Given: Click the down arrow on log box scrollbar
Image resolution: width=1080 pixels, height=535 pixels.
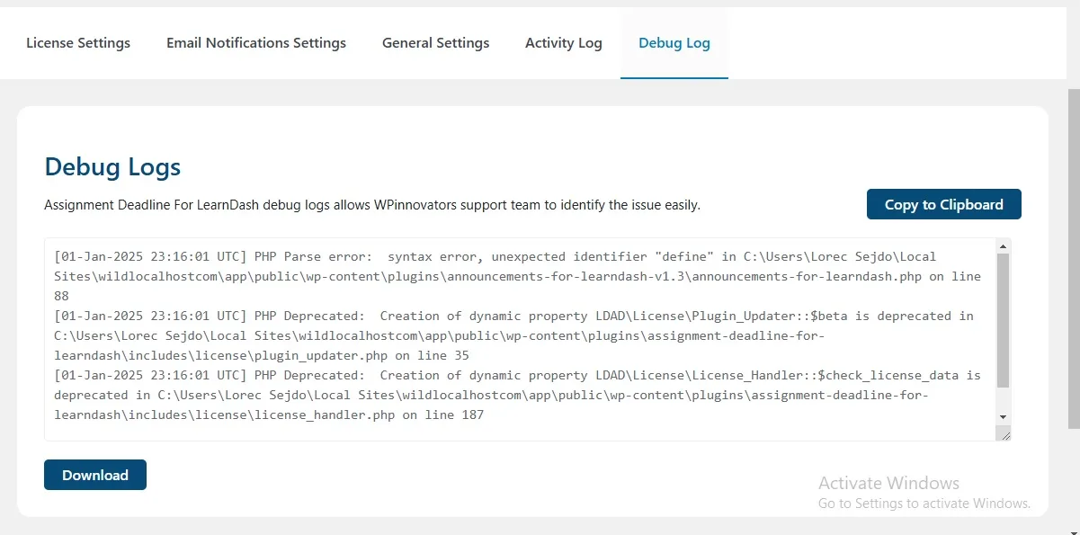Looking at the screenshot, I should tap(1004, 416).
